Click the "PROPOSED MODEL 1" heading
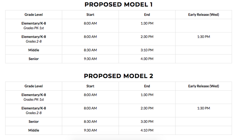The height and width of the screenshot is (140, 238). [118, 5]
